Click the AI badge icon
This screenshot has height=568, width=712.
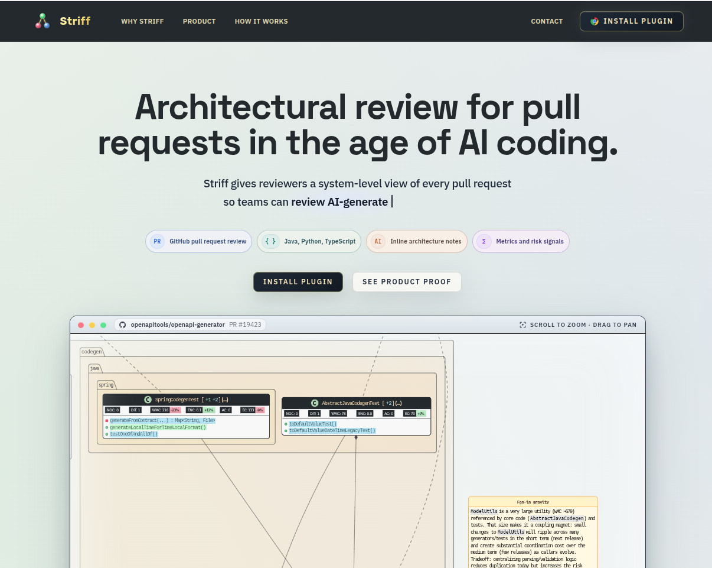tap(378, 241)
